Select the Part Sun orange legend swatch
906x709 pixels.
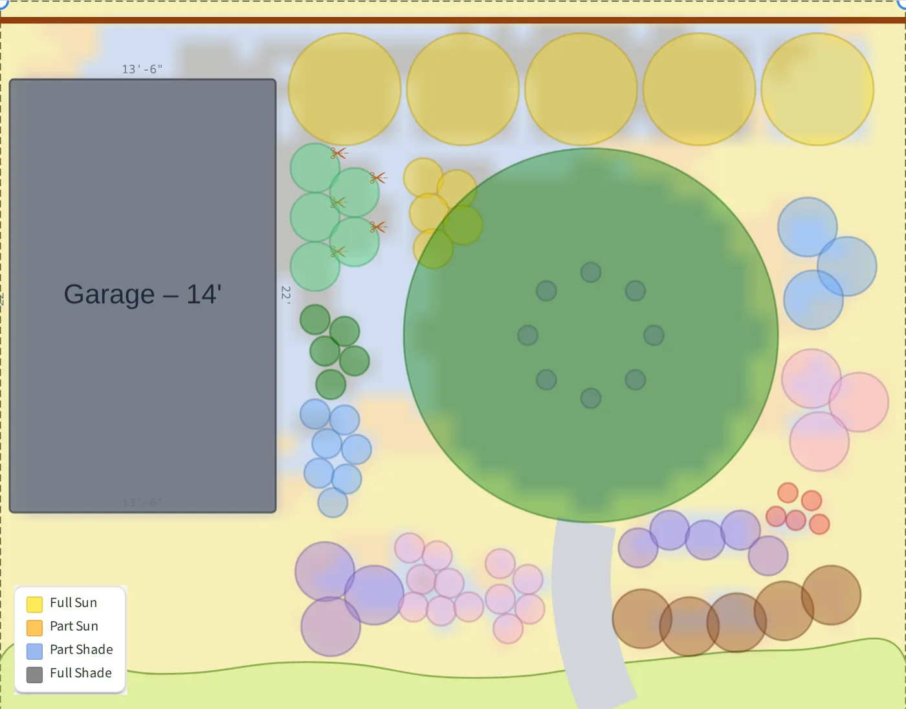tap(34, 627)
